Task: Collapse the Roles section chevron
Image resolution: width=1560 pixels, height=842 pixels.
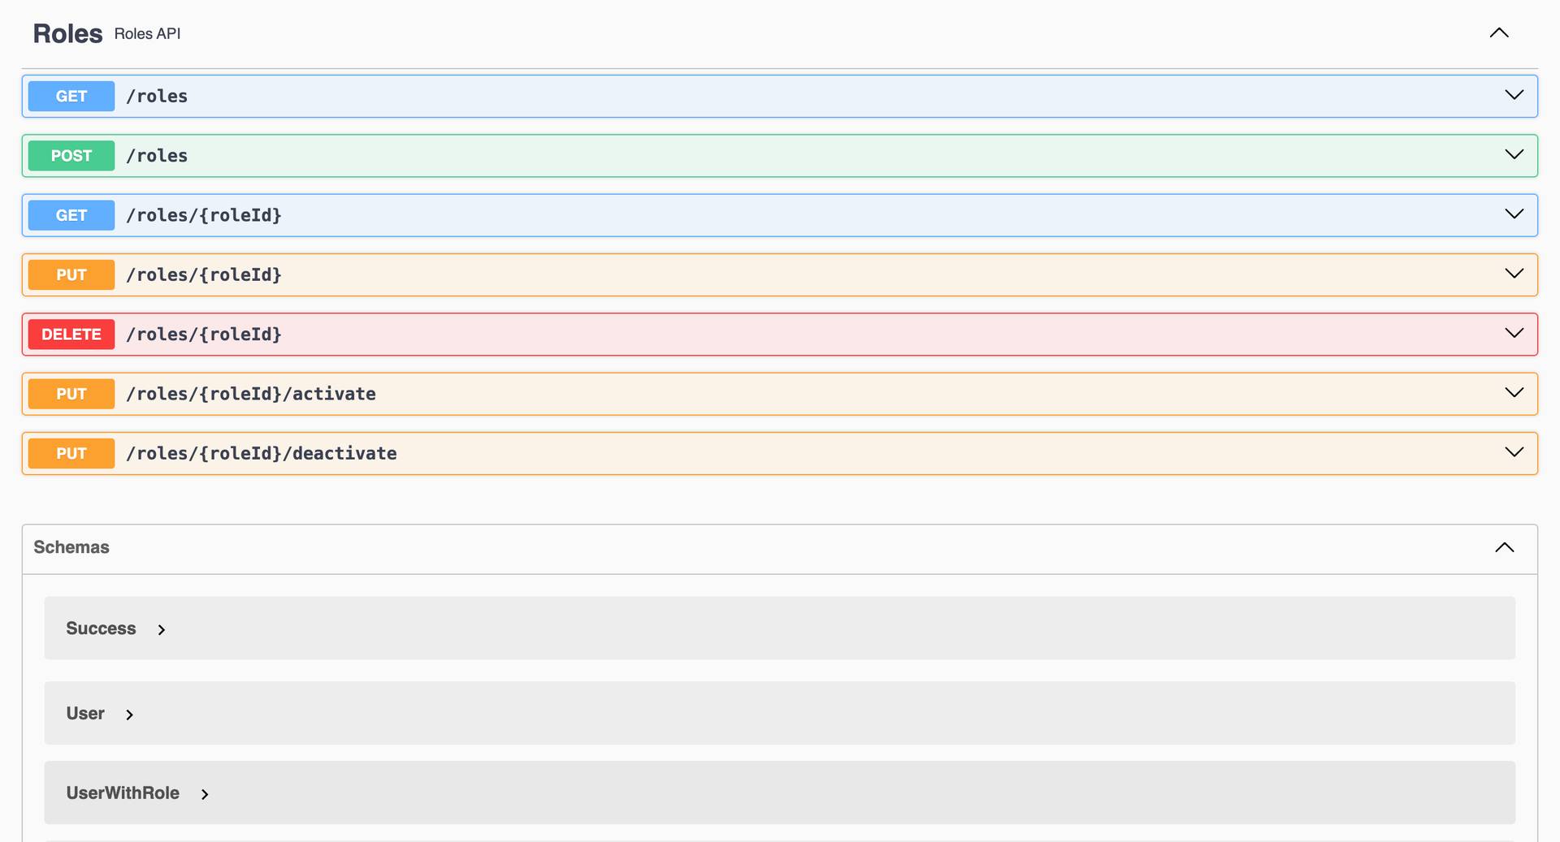Action: [1499, 33]
